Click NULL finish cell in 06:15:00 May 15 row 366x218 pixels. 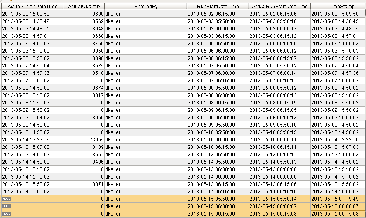tap(32, 213)
